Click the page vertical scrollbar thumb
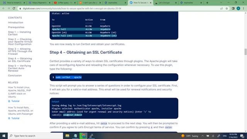247x139 pixels. pyautogui.click(x=245, y=52)
